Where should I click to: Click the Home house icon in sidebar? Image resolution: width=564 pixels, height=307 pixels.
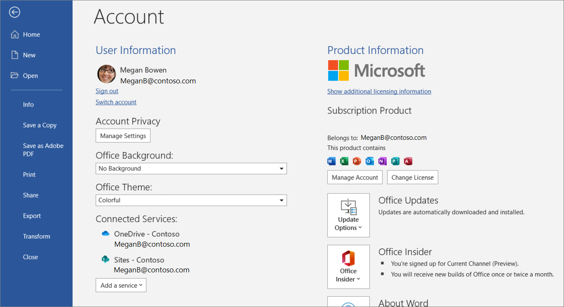coord(15,35)
